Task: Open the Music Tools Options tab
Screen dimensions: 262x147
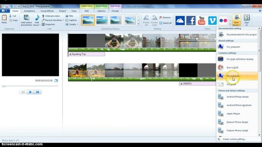Action: pyautogui.click(x=101, y=11)
